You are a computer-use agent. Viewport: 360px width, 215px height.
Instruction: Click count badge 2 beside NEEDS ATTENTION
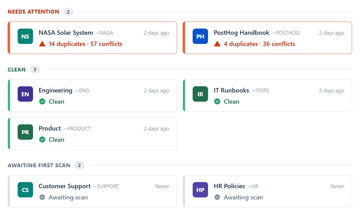(x=68, y=12)
